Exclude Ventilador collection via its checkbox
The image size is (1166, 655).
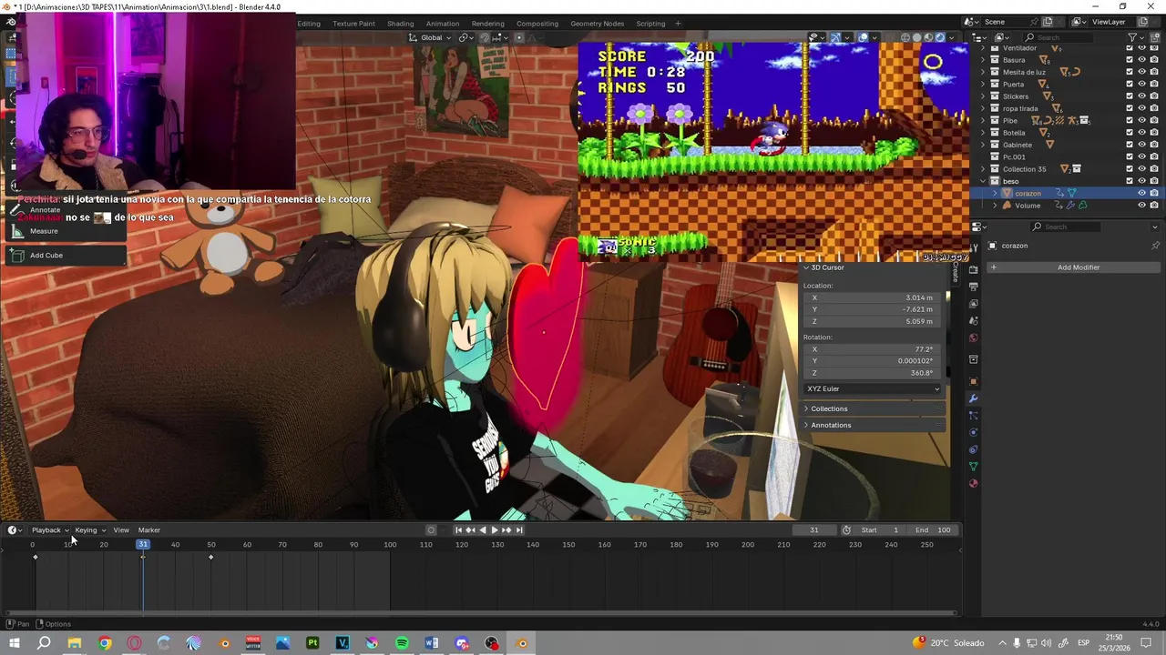pos(1130,47)
